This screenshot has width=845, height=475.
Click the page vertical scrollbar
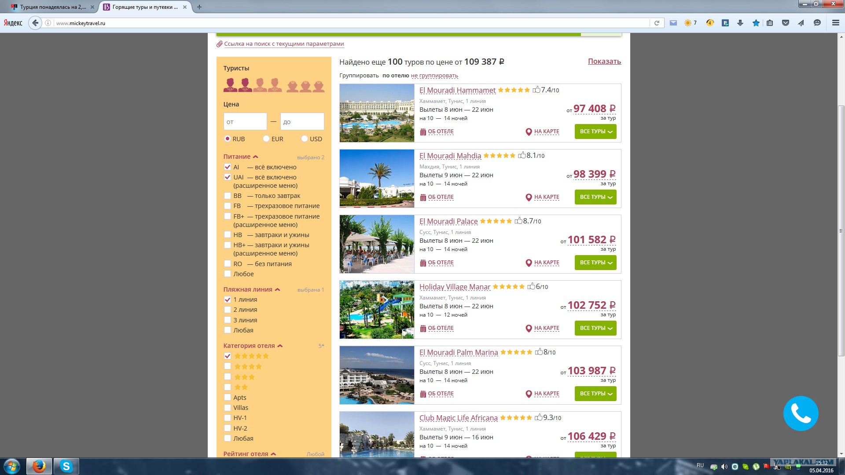pyautogui.click(x=841, y=231)
